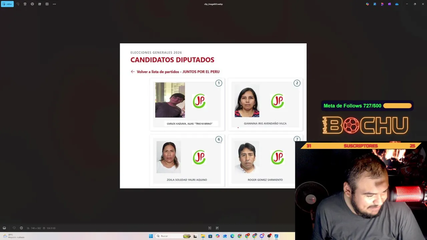Toggle the filmstrip icon at bottom left
This screenshot has width=427, height=240.
[4, 228]
